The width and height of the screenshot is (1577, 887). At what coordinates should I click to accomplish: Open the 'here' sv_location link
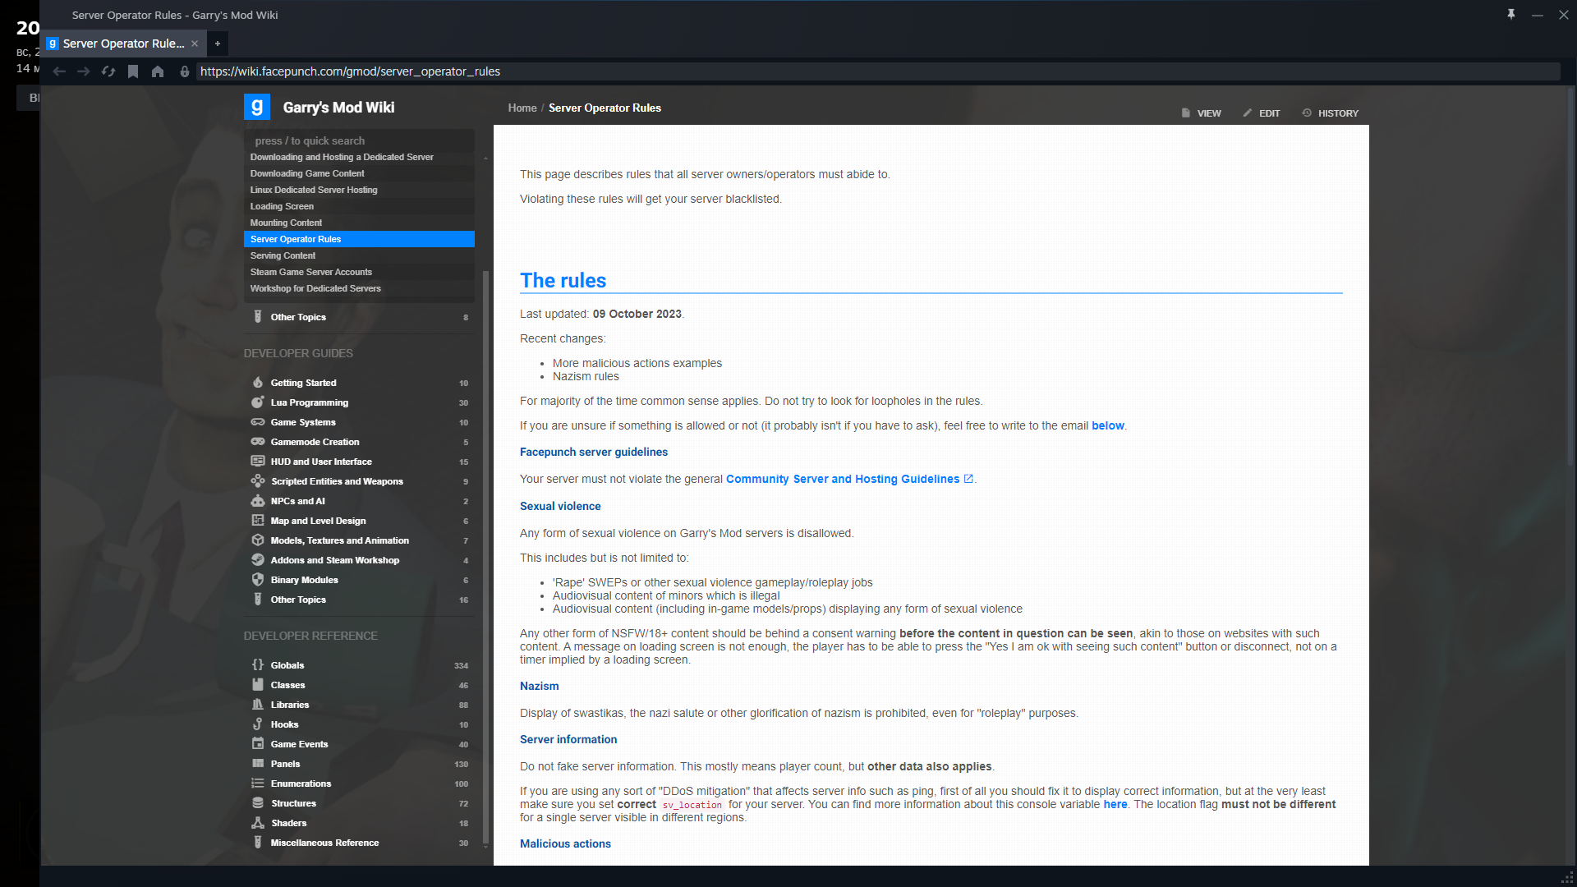pyautogui.click(x=1115, y=804)
